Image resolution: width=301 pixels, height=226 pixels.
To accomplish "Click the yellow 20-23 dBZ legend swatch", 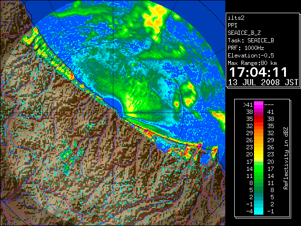I will pos(259,154).
